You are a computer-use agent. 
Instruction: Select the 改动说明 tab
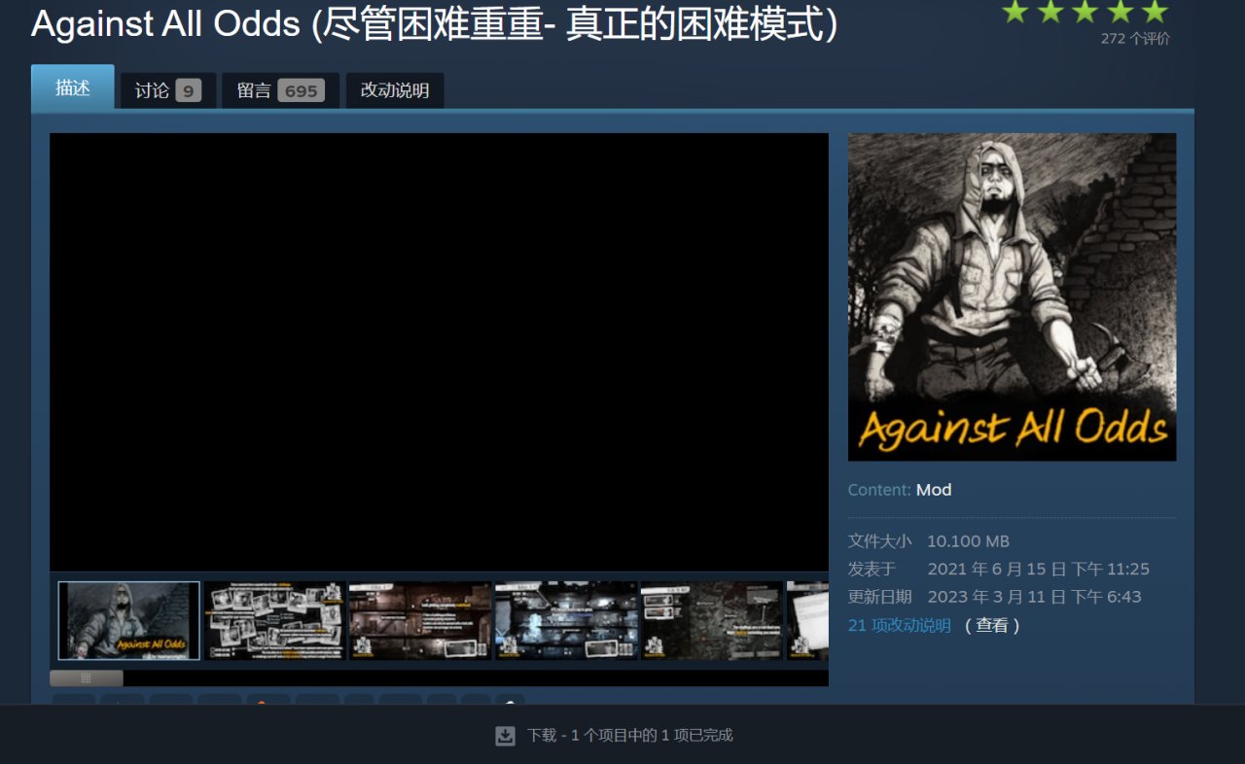click(x=395, y=90)
